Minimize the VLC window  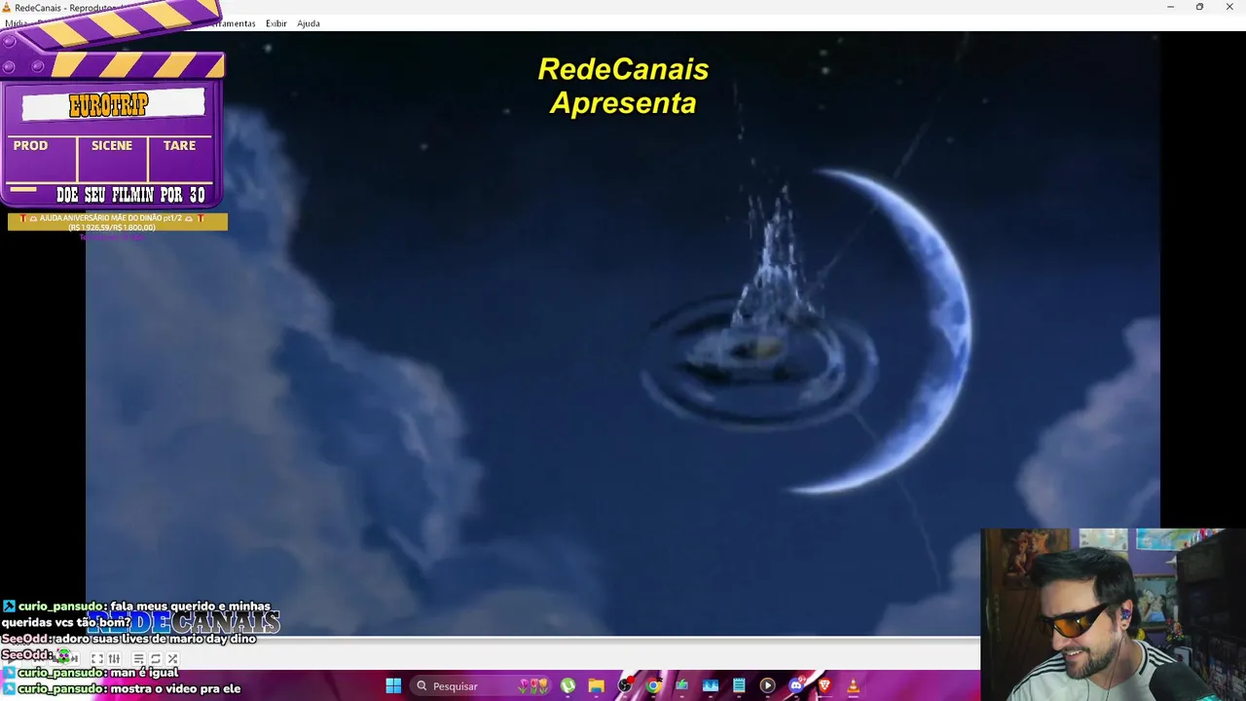click(x=1170, y=7)
